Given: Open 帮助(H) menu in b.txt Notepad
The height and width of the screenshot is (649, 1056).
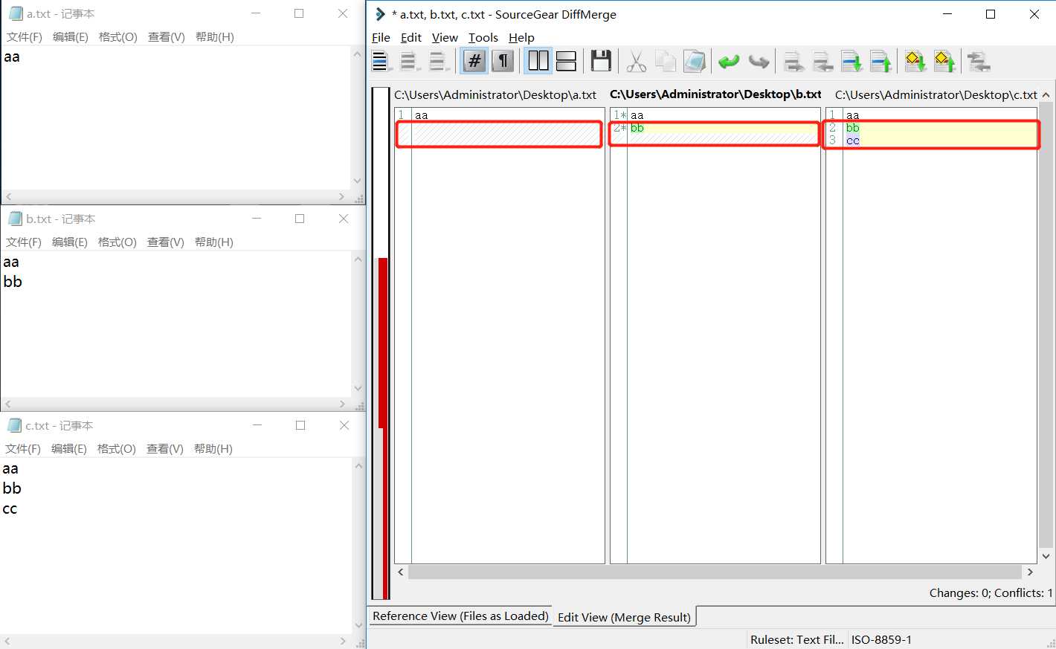Looking at the screenshot, I should [x=214, y=242].
